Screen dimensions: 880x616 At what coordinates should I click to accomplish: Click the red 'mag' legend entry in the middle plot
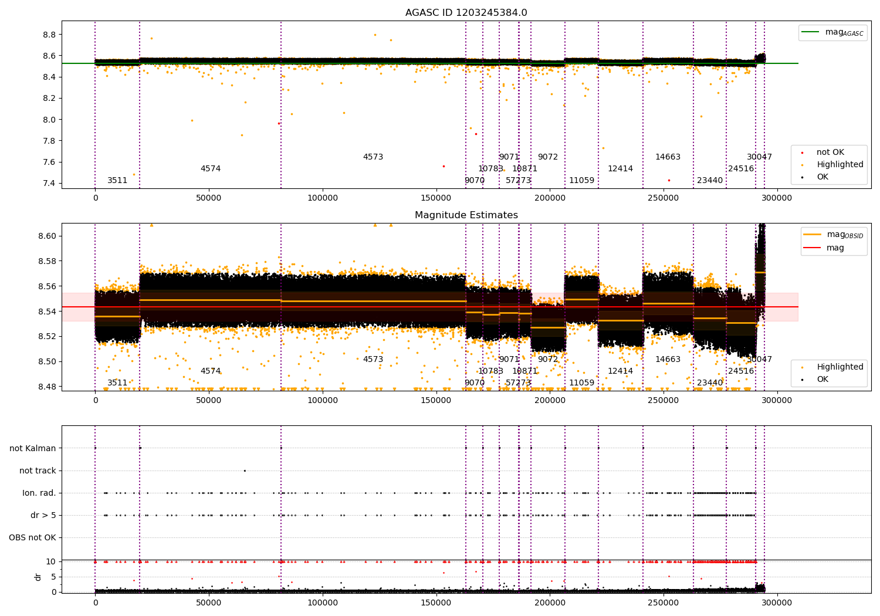point(824,248)
